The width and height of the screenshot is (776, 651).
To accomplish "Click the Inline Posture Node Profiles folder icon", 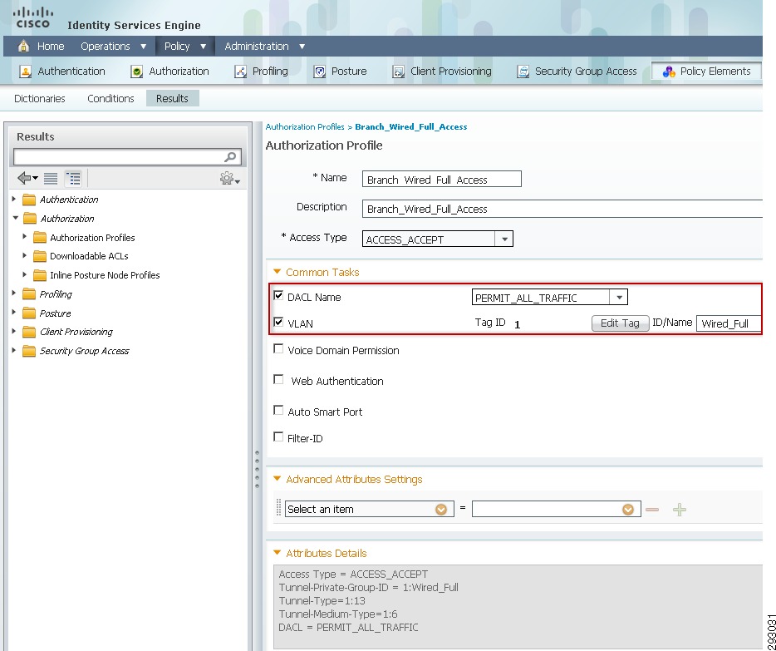I will click(40, 275).
